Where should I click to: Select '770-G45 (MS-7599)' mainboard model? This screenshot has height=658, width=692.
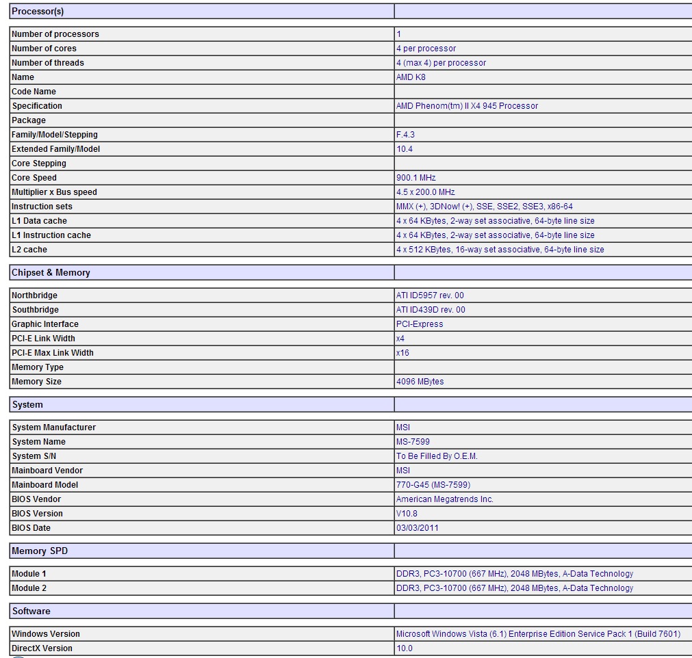[x=433, y=485]
